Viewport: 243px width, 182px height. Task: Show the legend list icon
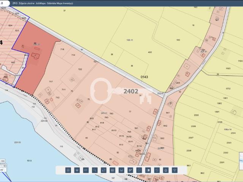(86, 170)
